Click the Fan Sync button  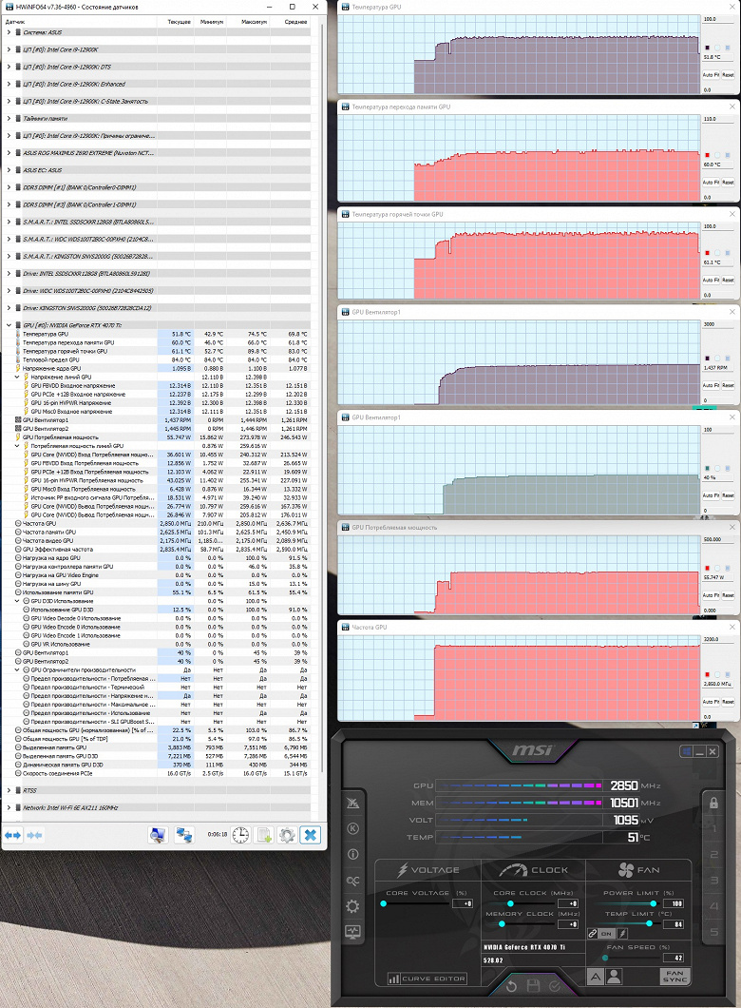[x=674, y=977]
